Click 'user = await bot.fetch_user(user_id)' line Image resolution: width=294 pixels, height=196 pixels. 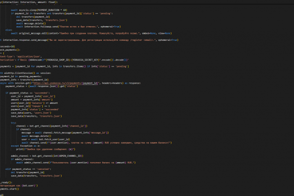coord(46,139)
